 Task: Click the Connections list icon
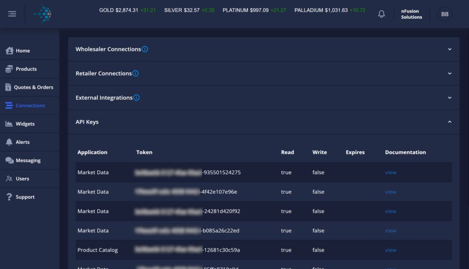point(9,105)
